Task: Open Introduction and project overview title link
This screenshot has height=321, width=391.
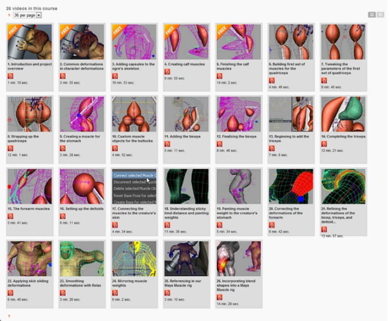Action: pos(30,66)
